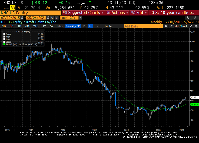Image resolution: width=199 pixels, height=143 pixels.
Task: Open the start date calendar picker icon
Action: [x=22, y=18]
